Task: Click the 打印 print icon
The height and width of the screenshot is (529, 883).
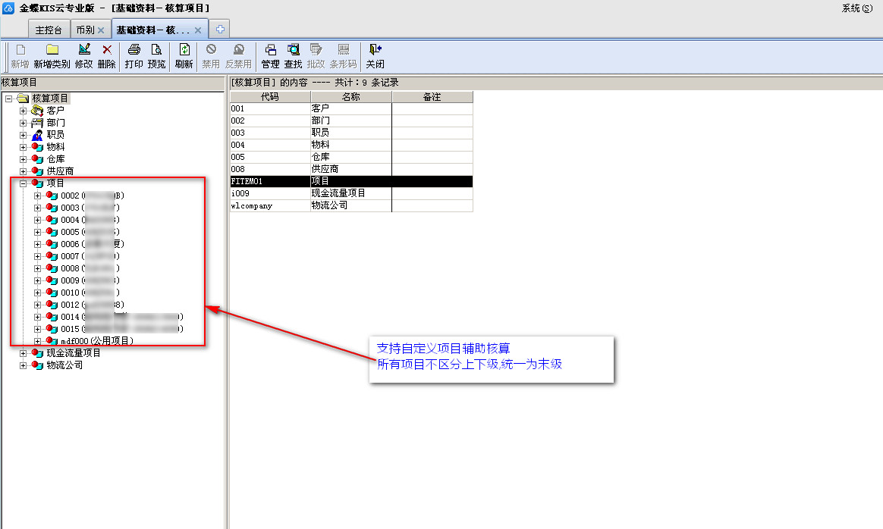Action: click(134, 50)
